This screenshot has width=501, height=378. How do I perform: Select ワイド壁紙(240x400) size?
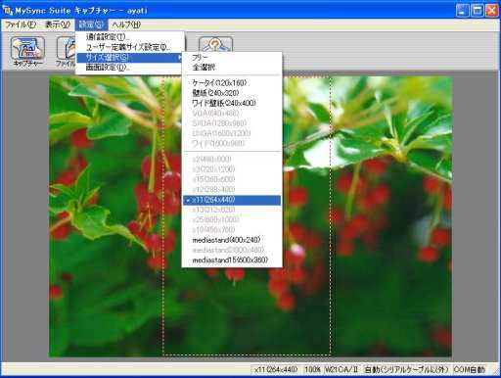(x=232, y=103)
